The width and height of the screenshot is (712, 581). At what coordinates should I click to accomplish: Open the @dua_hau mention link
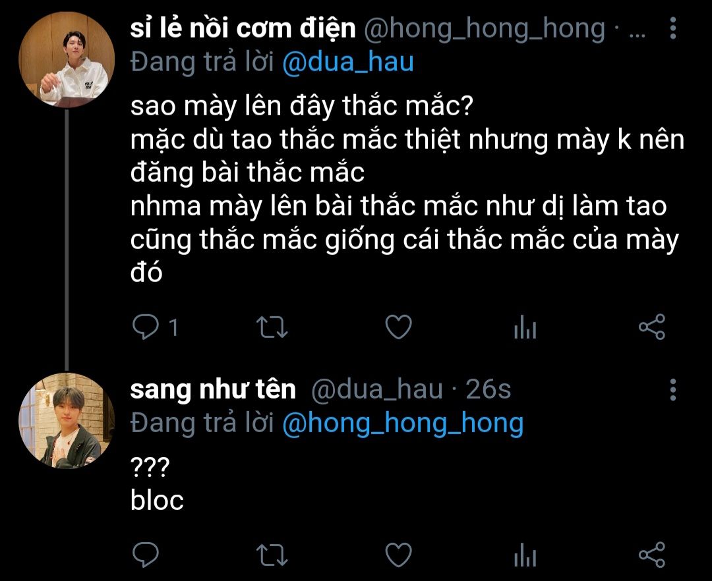click(x=347, y=62)
